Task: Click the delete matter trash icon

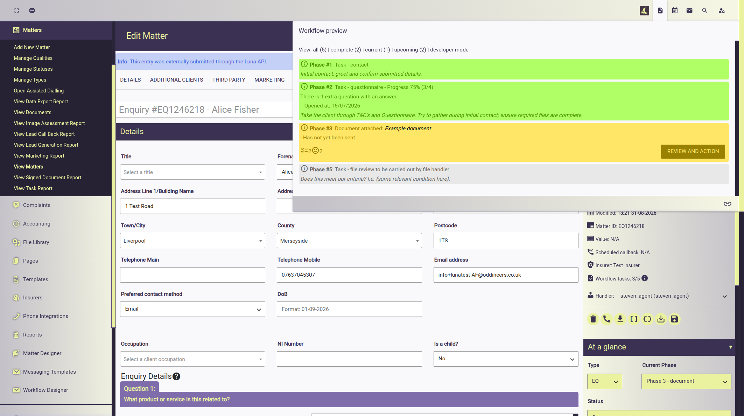Action: click(x=593, y=319)
